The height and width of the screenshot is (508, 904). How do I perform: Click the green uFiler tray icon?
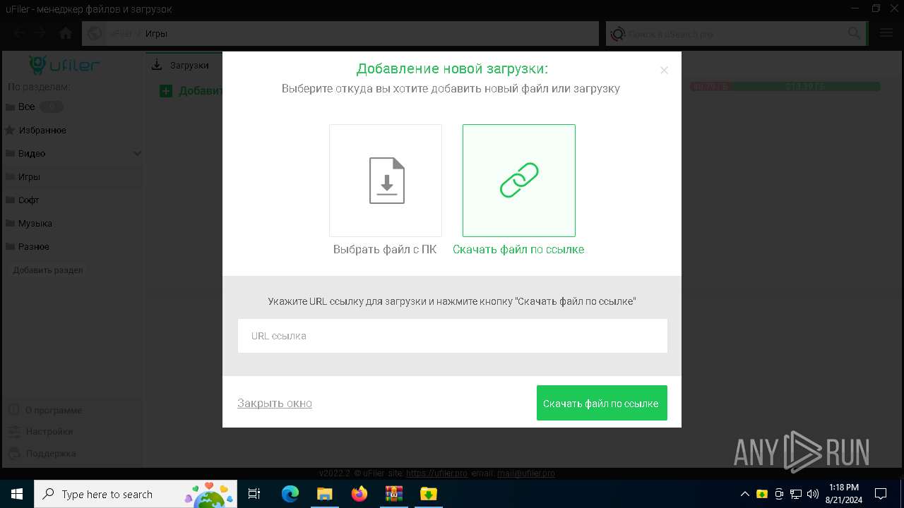point(762,494)
